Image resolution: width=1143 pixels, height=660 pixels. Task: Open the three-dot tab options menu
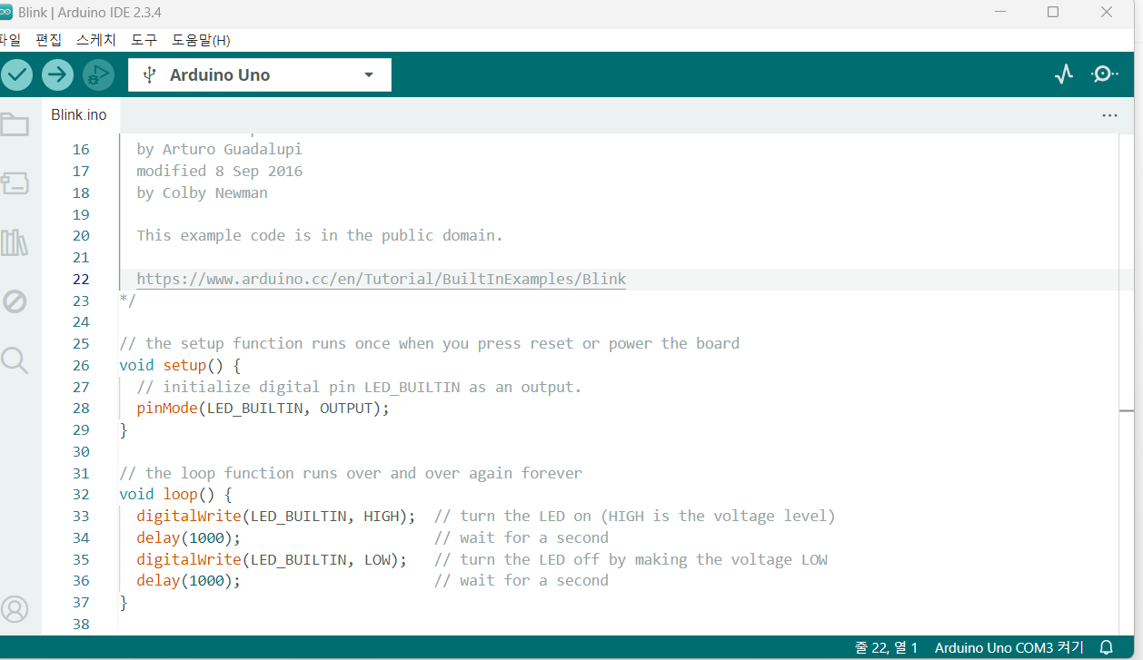[1109, 115]
